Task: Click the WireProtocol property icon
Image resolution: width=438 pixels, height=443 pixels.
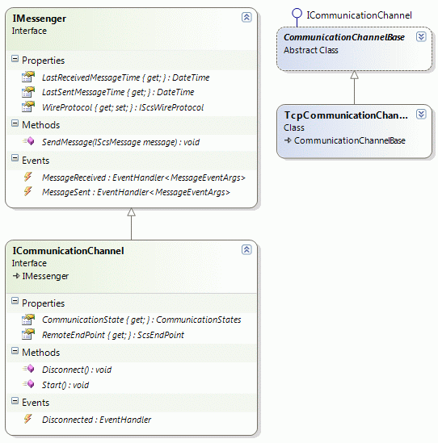Action: click(x=28, y=107)
